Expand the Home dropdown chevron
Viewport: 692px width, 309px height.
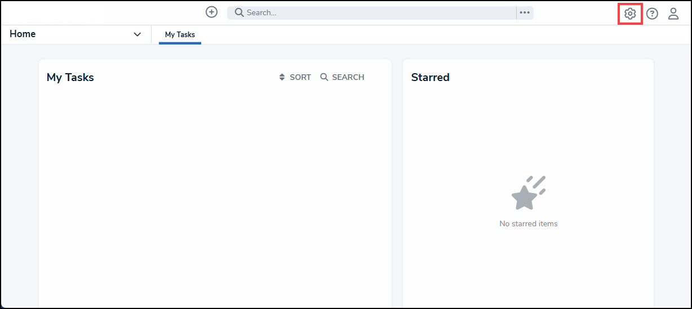pyautogui.click(x=137, y=34)
